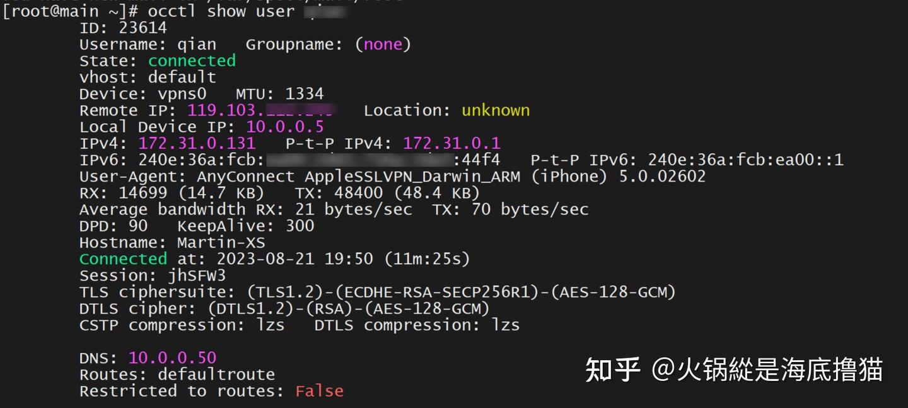Click the green connected state value
This screenshot has width=908, height=408.
pyautogui.click(x=192, y=61)
